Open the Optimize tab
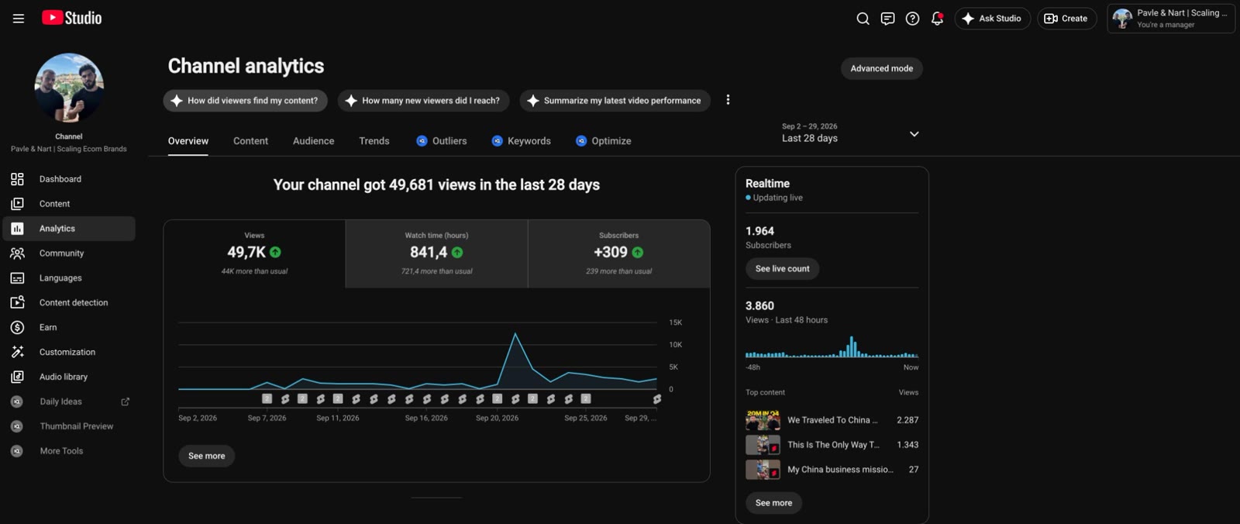The height and width of the screenshot is (524, 1240). 604,141
